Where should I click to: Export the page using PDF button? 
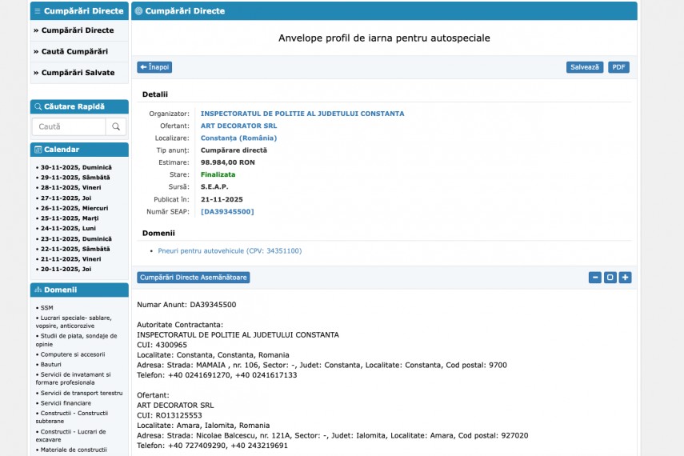pyautogui.click(x=618, y=67)
